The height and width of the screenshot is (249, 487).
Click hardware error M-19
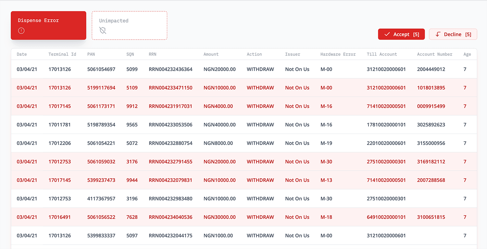click(x=326, y=143)
